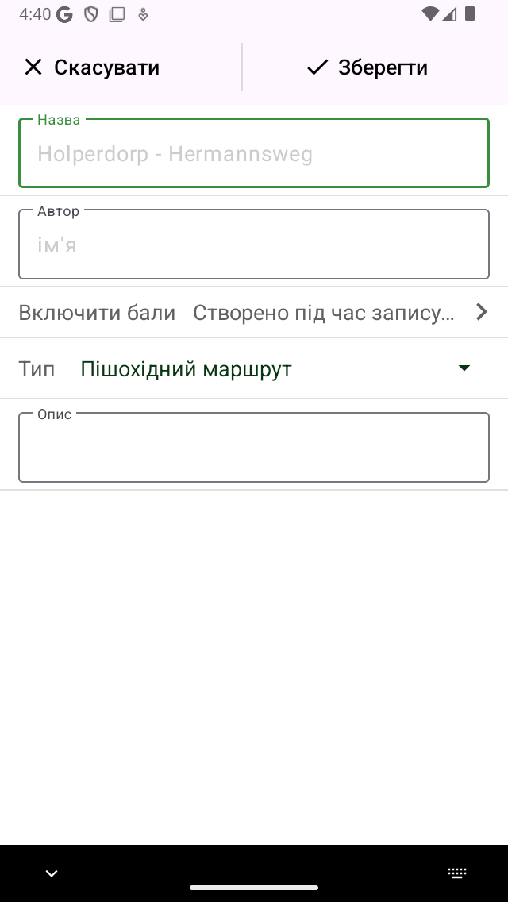Tap the Тип label

[x=37, y=368]
